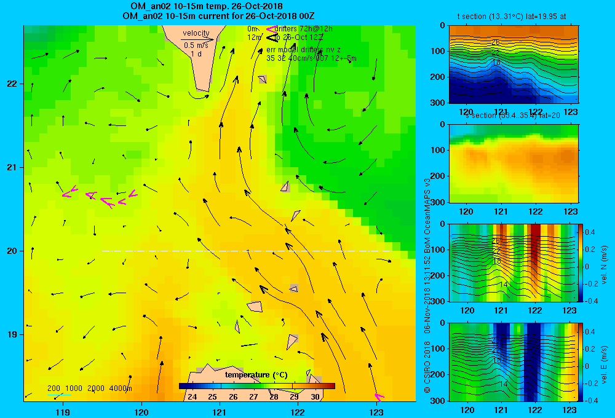This screenshot has width=615, height=418.
Task: Click the black arrowhead symbol beside '12m'
Action: pyautogui.click(x=272, y=37)
